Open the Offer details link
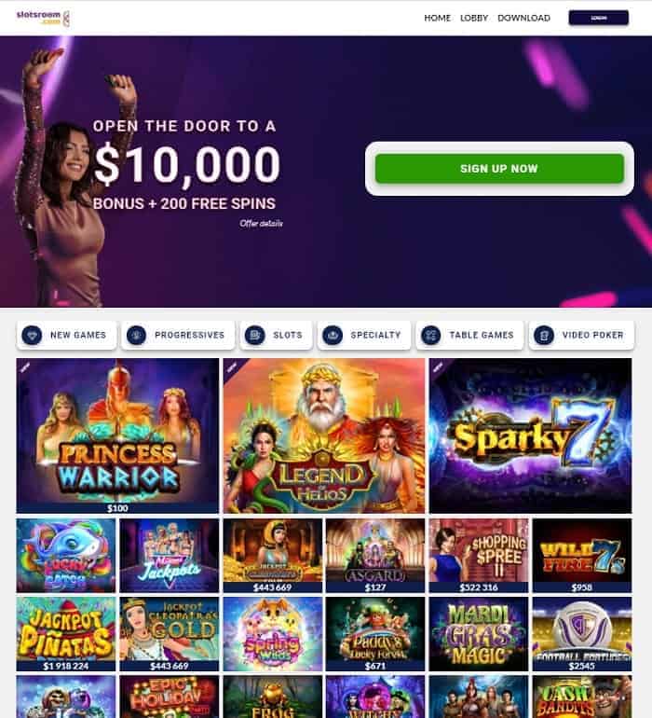The height and width of the screenshot is (718, 652). click(x=261, y=224)
